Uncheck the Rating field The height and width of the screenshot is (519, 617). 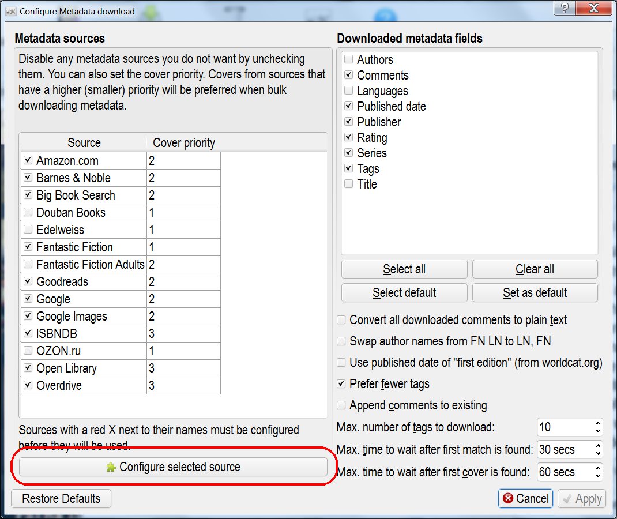tap(349, 137)
